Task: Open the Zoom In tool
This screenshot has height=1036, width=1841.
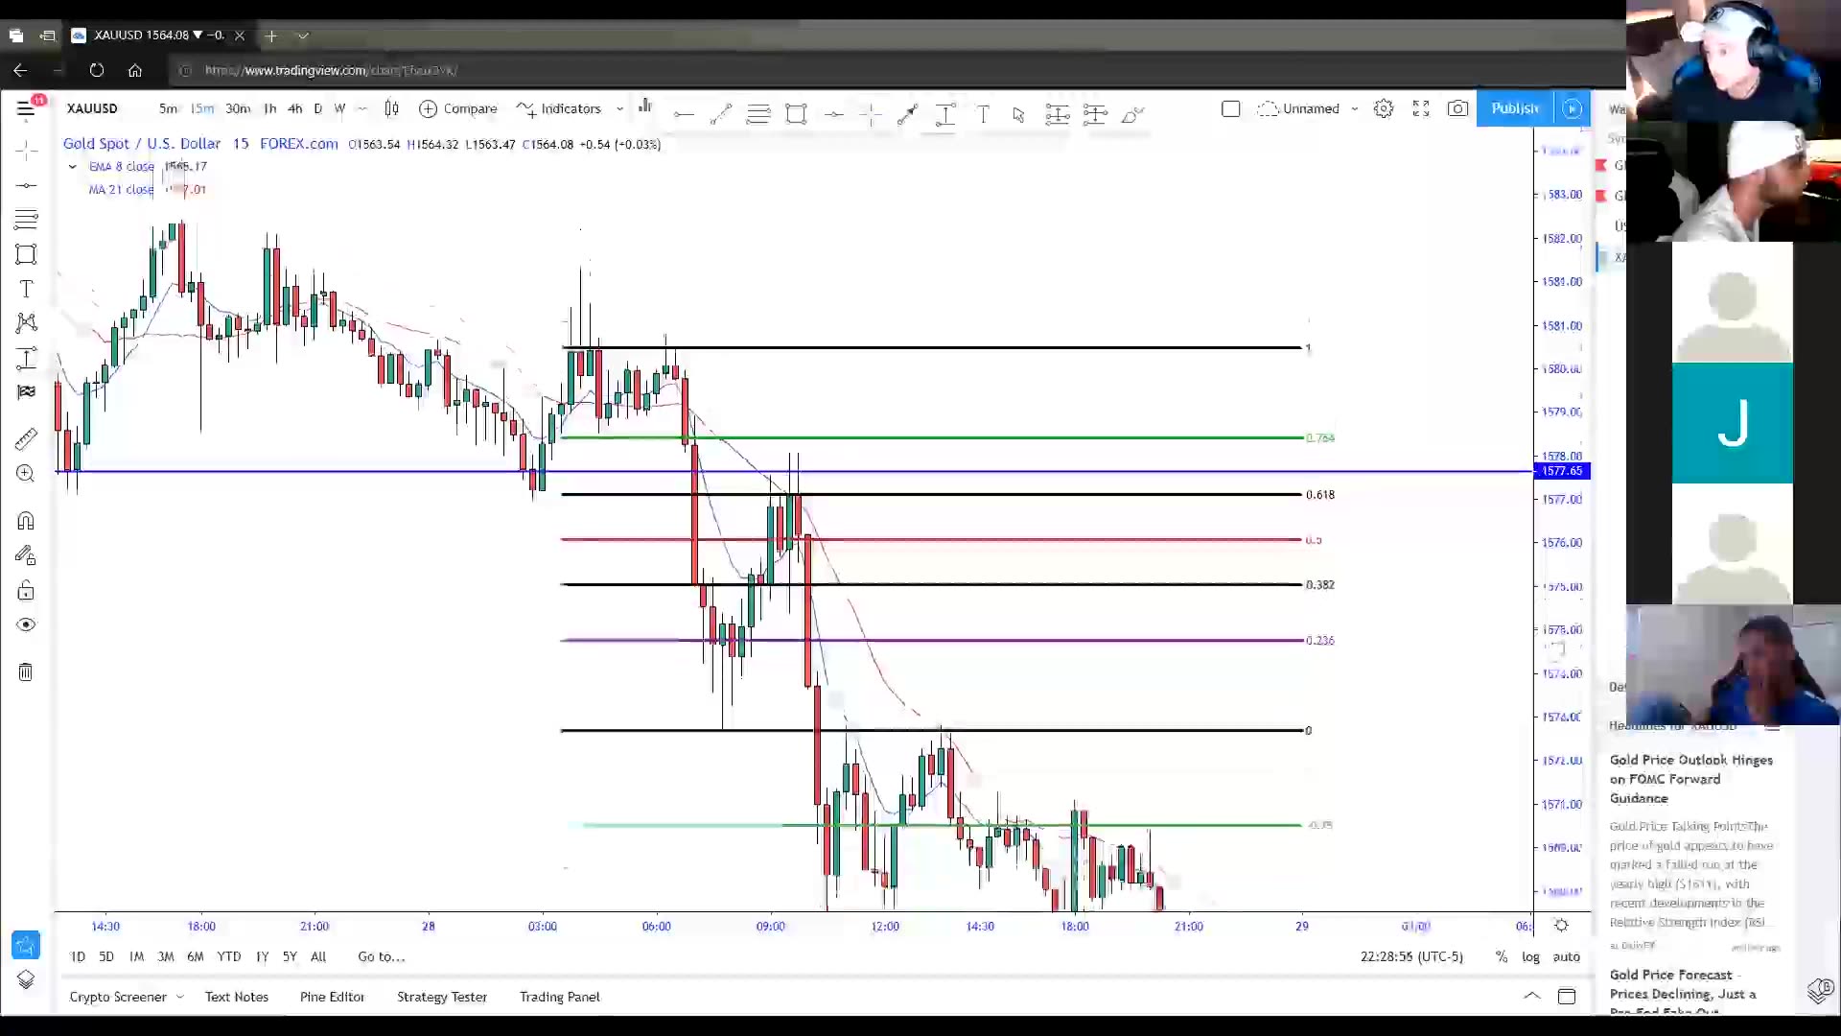Action: (26, 473)
